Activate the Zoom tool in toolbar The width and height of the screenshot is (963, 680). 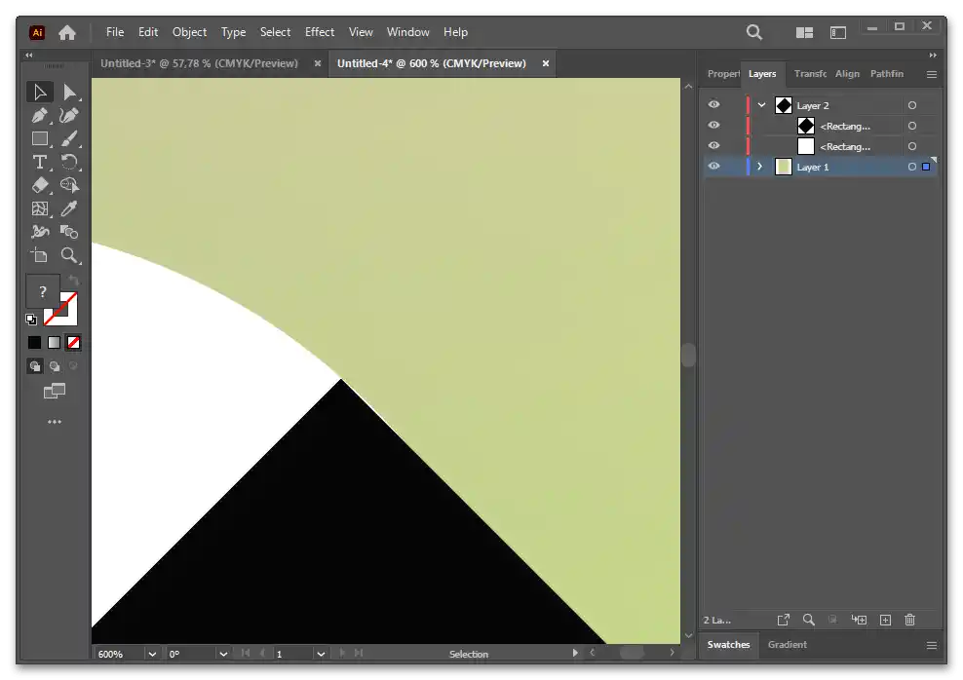click(x=69, y=255)
